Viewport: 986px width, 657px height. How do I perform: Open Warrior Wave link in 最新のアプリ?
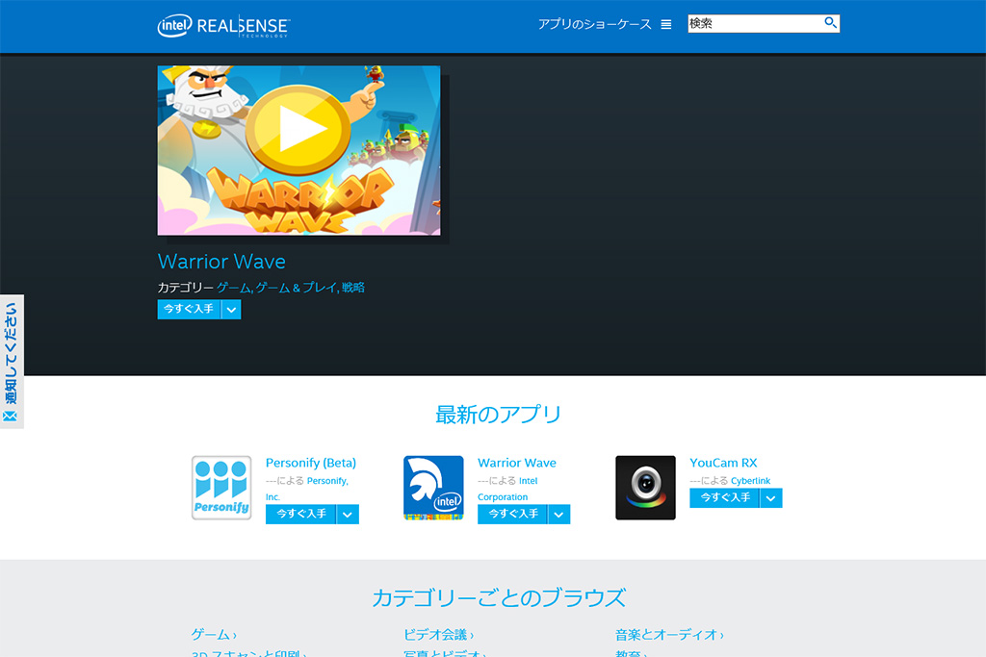click(x=517, y=463)
